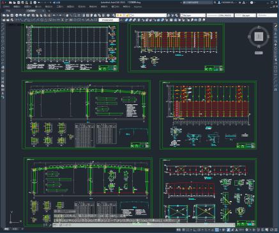The width and height of the screenshot is (279, 233).
Task: Select the Circle tool in the draw toolbar
Action: click(x=3, y=49)
